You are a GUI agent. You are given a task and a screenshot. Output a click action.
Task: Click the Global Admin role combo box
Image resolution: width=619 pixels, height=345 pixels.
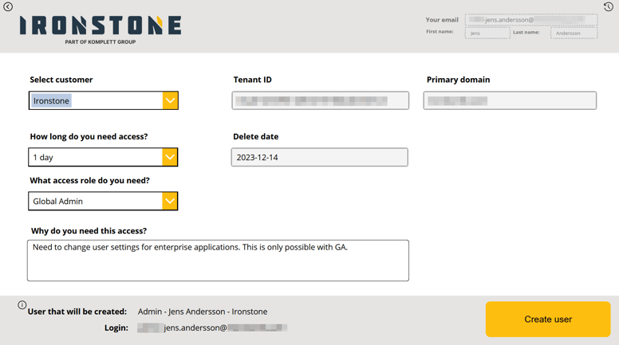103,201
